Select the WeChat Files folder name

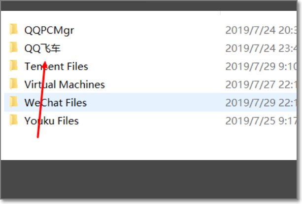(55, 103)
